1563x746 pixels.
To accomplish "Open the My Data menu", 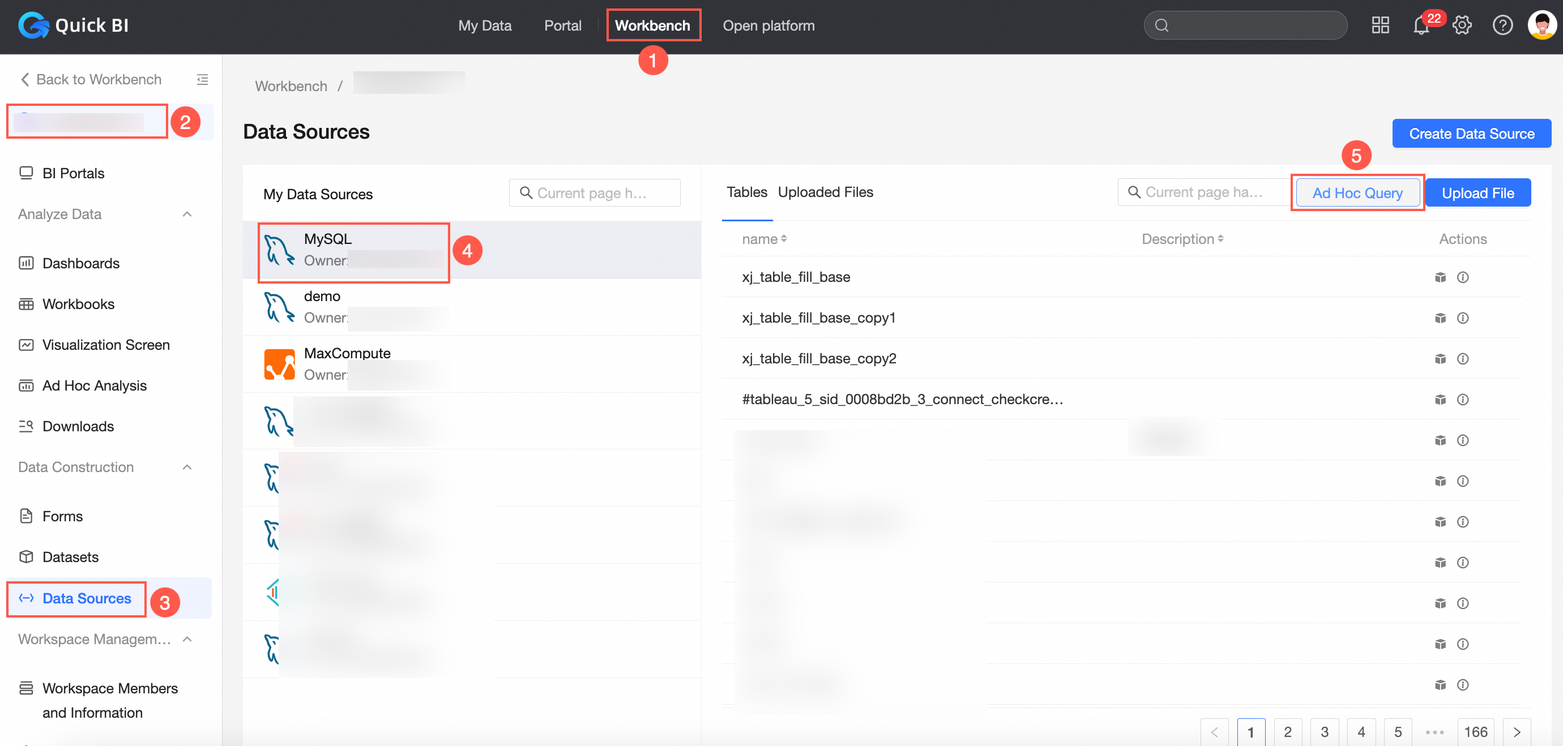I will click(x=484, y=25).
